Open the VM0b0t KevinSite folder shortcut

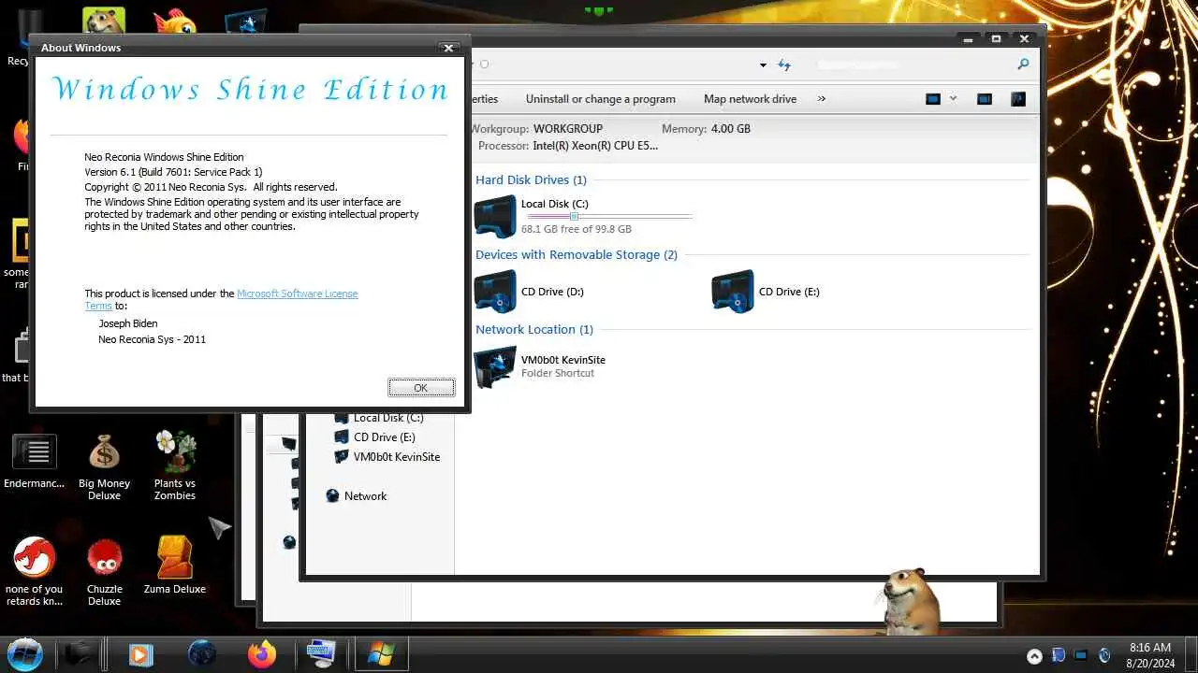point(495,366)
